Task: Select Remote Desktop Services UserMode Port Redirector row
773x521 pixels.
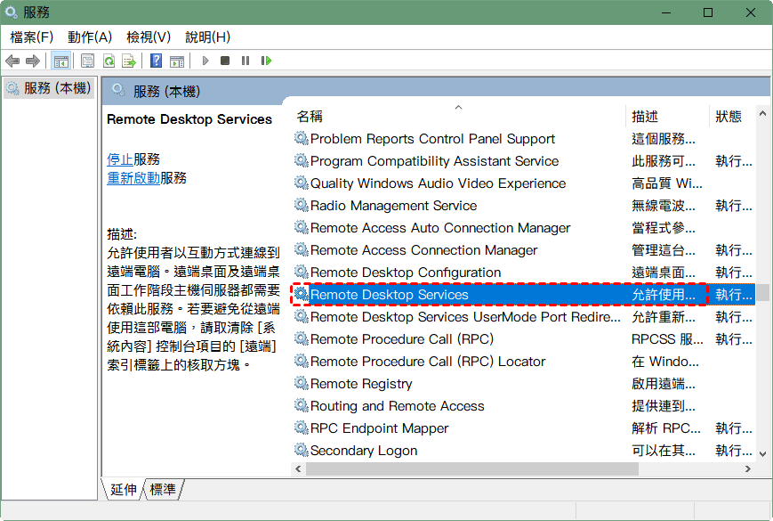Action: click(524, 317)
